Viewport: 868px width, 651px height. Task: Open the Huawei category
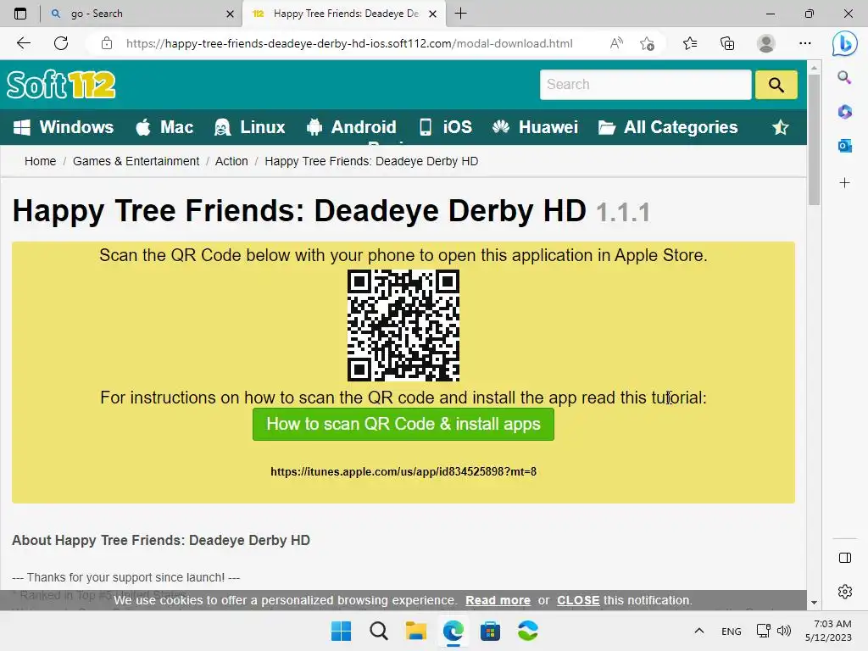coord(536,127)
